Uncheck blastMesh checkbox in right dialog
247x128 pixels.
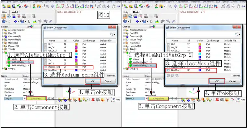(x=168, y=70)
